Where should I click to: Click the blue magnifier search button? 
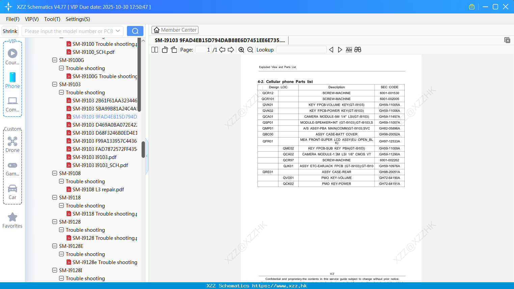tap(135, 31)
